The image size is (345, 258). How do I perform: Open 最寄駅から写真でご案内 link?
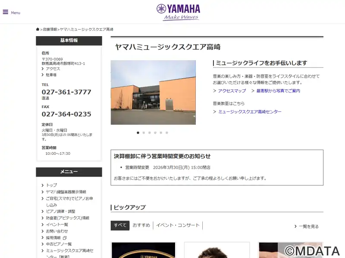(x=278, y=91)
